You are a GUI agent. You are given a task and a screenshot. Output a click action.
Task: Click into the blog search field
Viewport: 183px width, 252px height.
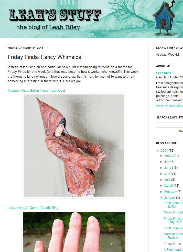[169, 125]
